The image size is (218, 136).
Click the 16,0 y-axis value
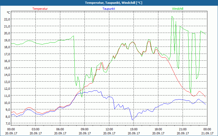point(7,61)
